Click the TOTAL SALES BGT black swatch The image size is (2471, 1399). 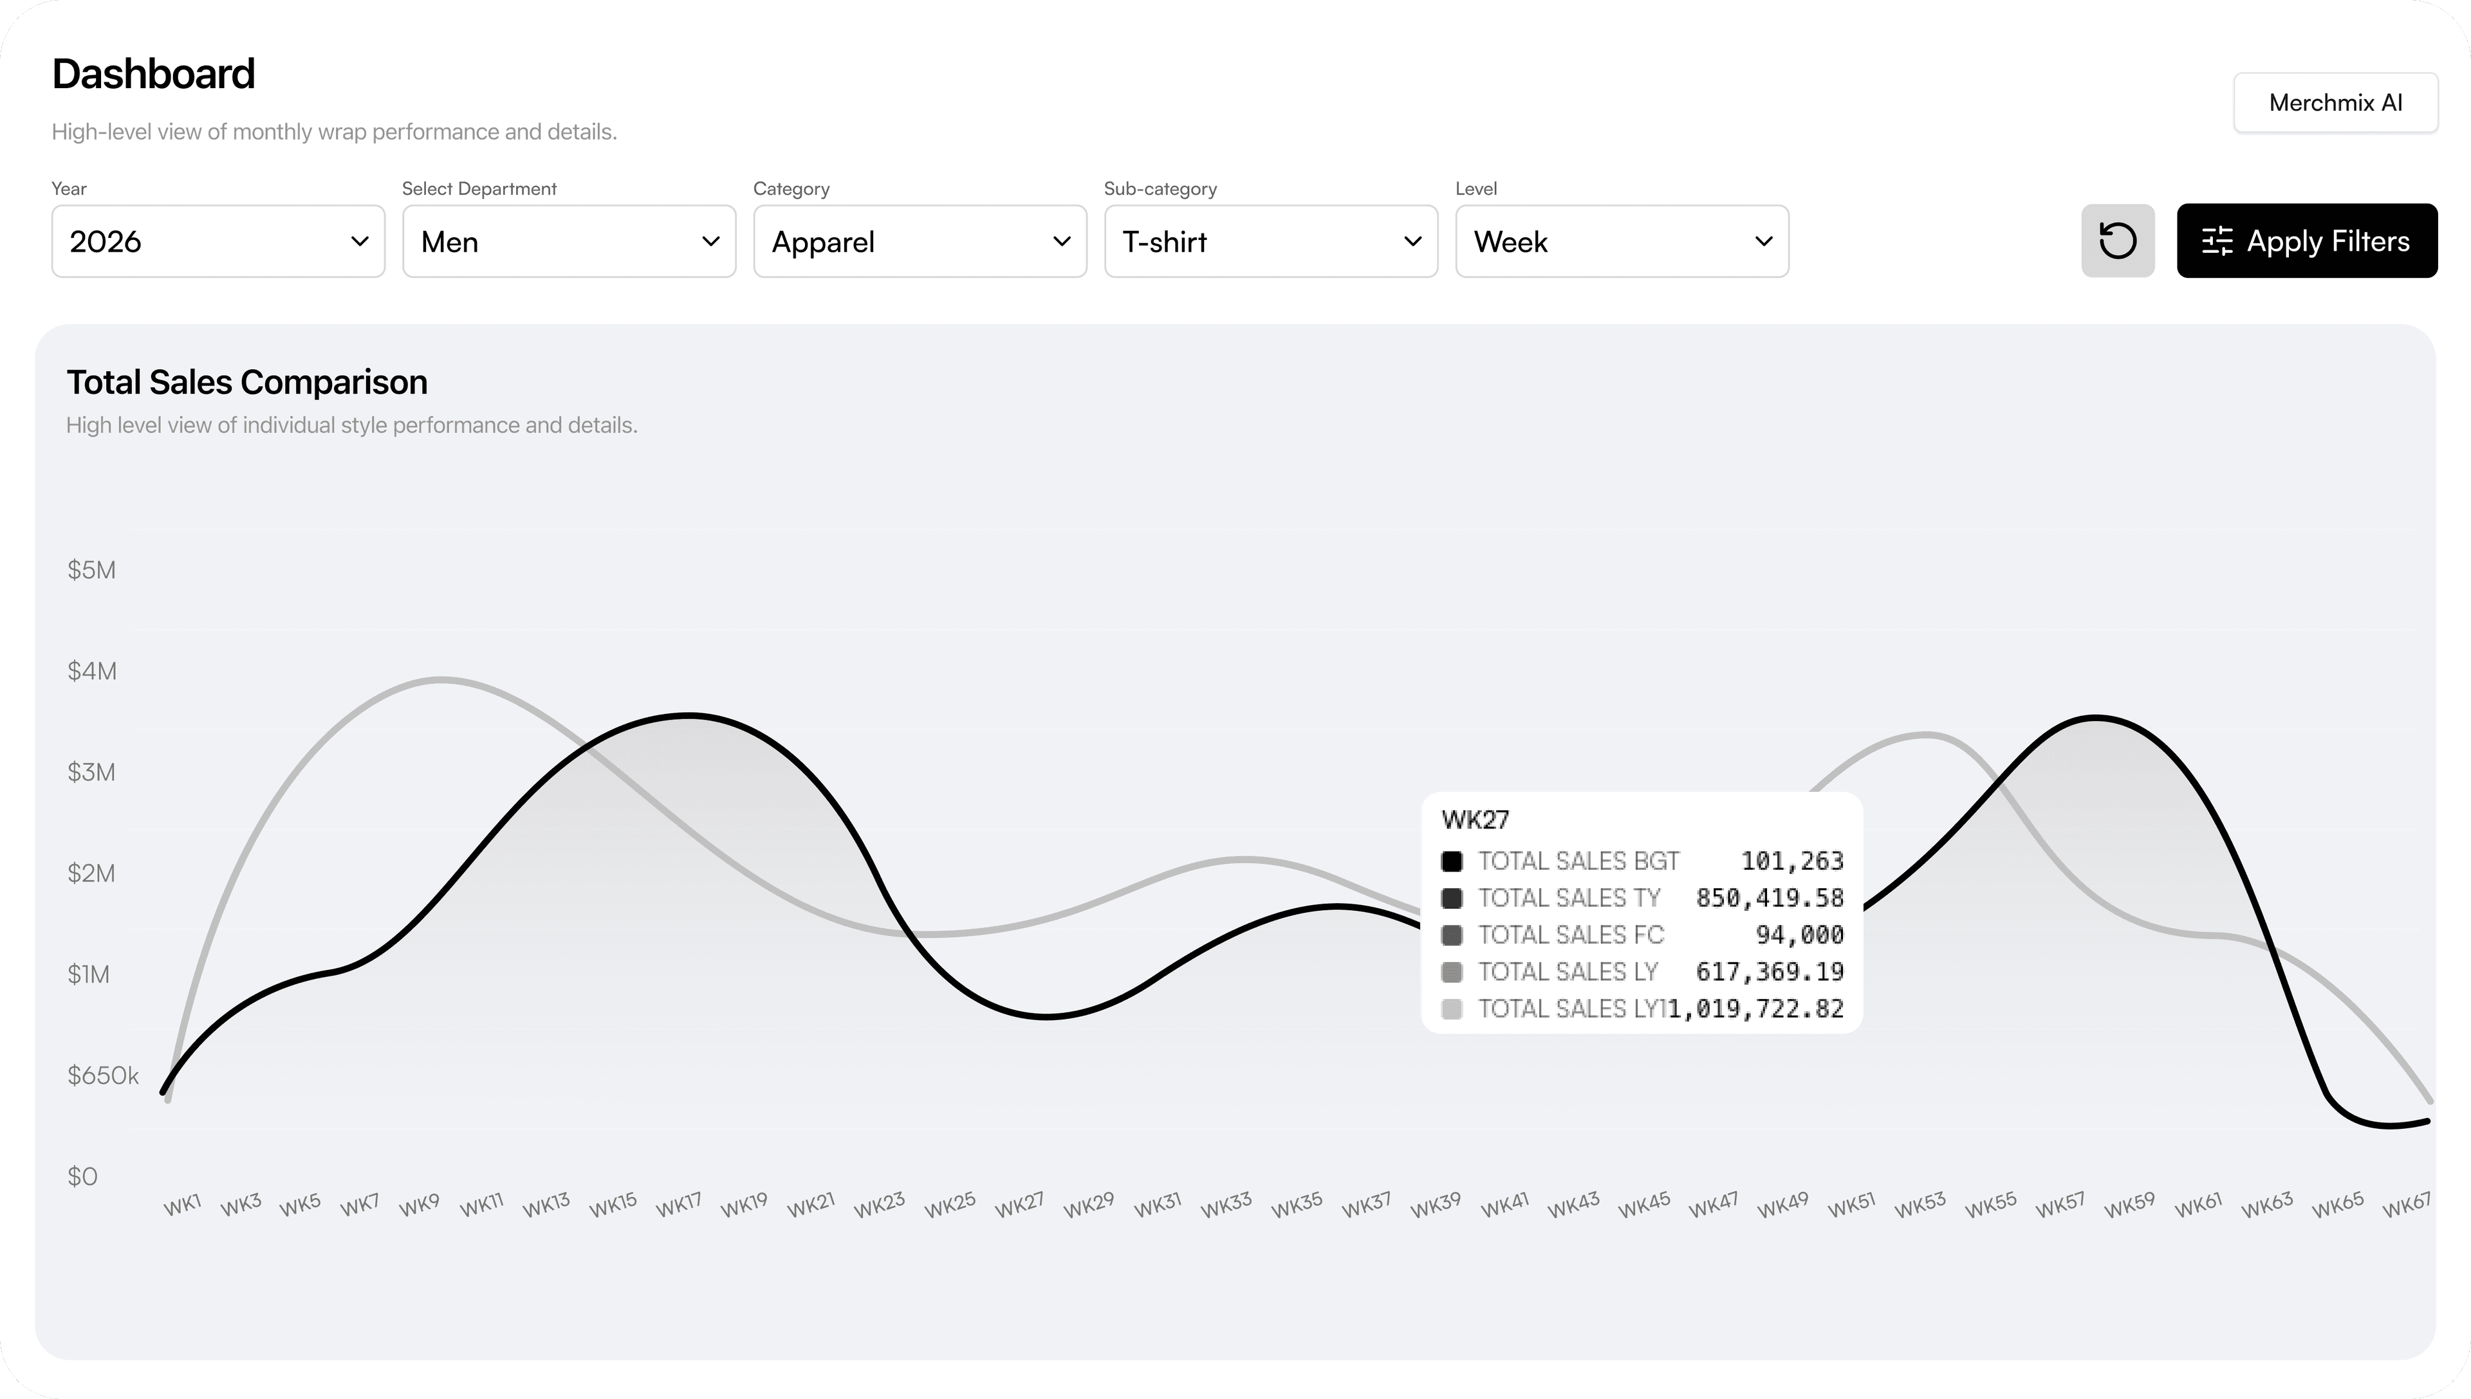point(1451,861)
